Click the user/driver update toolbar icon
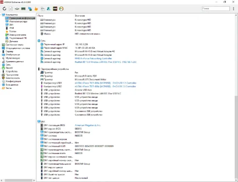The width and height of the screenshot is (238, 182). pos(49,9)
